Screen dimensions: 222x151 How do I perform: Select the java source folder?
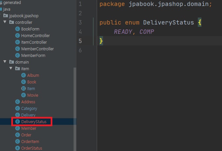tap(7, 9)
